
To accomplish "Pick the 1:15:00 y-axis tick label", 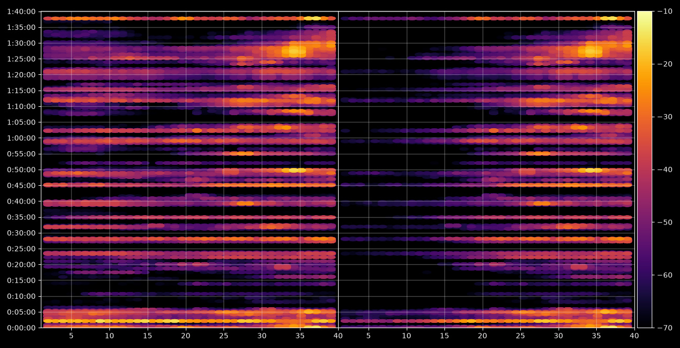I will pyautogui.click(x=21, y=91).
